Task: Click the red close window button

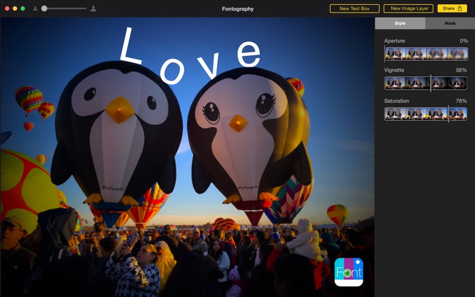Action: coord(7,9)
